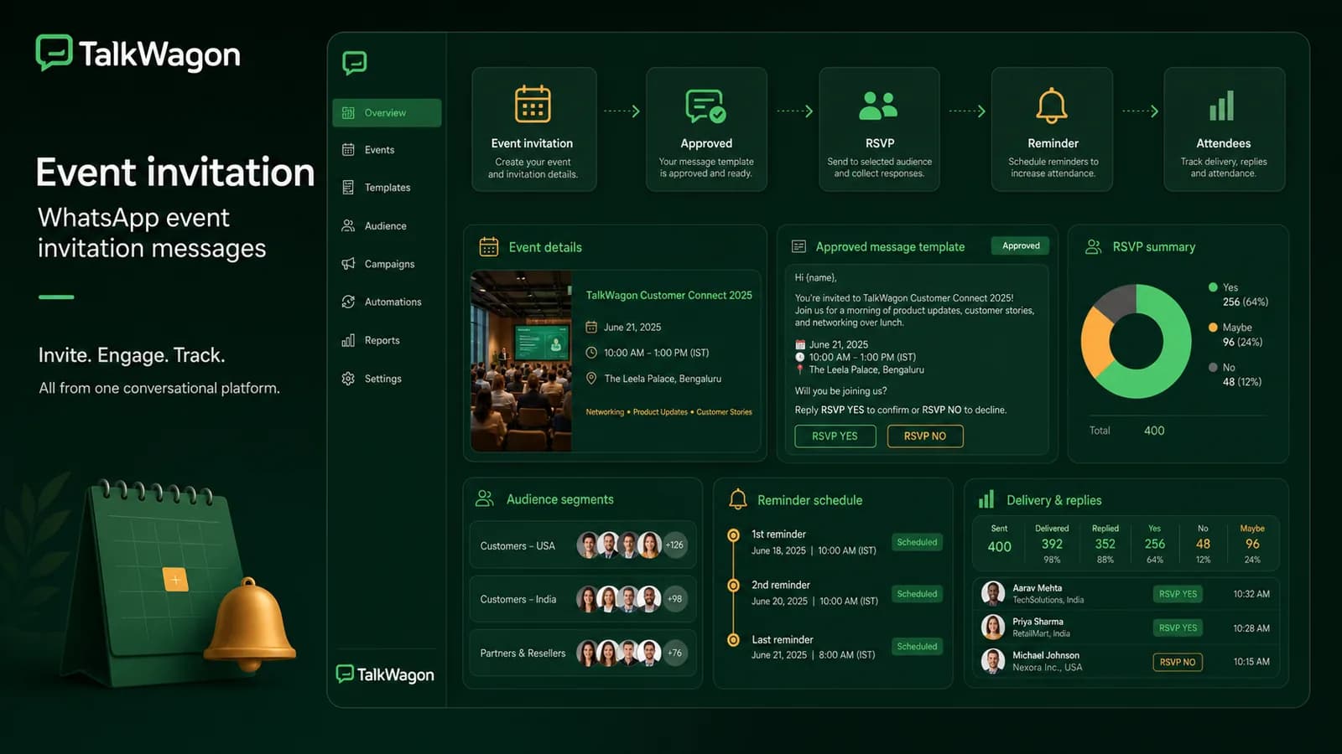Click the Audience people icon in sidebar
The height and width of the screenshot is (754, 1342).
[348, 226]
